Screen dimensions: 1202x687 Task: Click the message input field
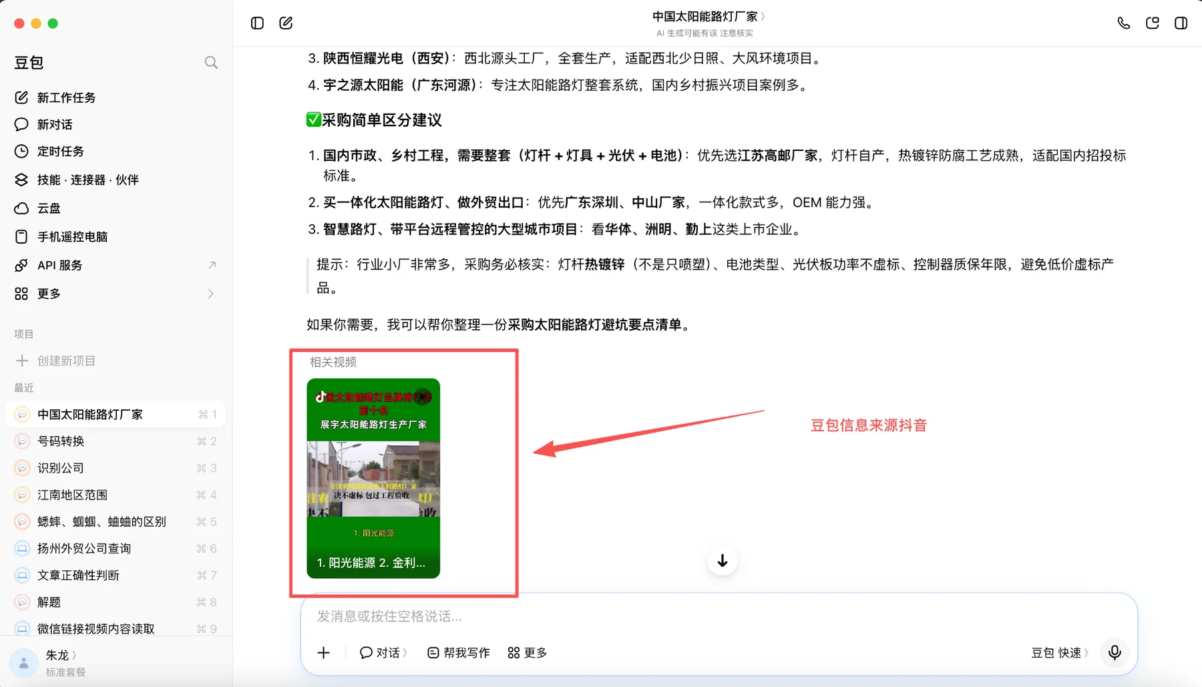(x=718, y=616)
